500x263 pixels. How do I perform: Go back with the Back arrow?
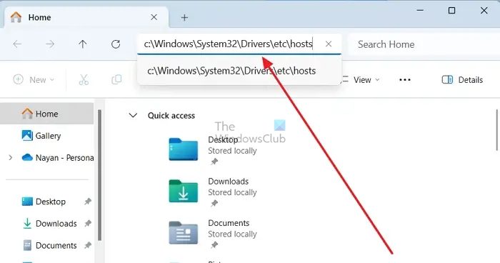click(17, 44)
